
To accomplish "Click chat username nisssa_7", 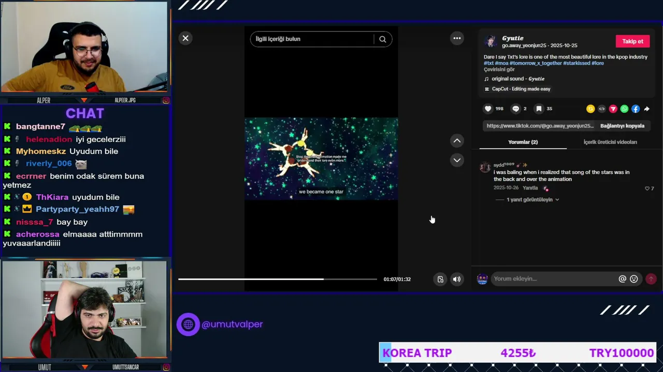I will tap(34, 222).
